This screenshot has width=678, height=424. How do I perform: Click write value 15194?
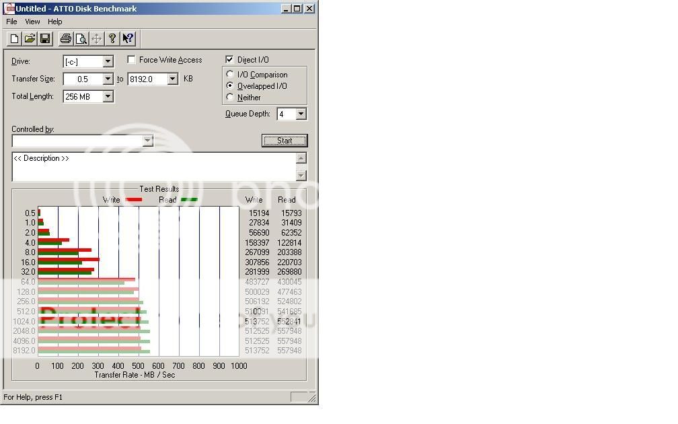tap(259, 213)
